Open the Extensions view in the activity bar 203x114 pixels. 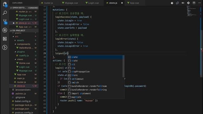(x=5, y=39)
